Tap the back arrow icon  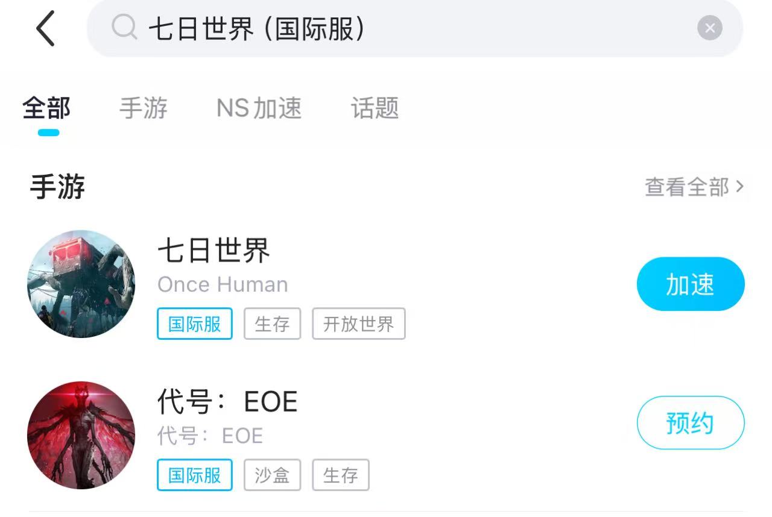46,28
